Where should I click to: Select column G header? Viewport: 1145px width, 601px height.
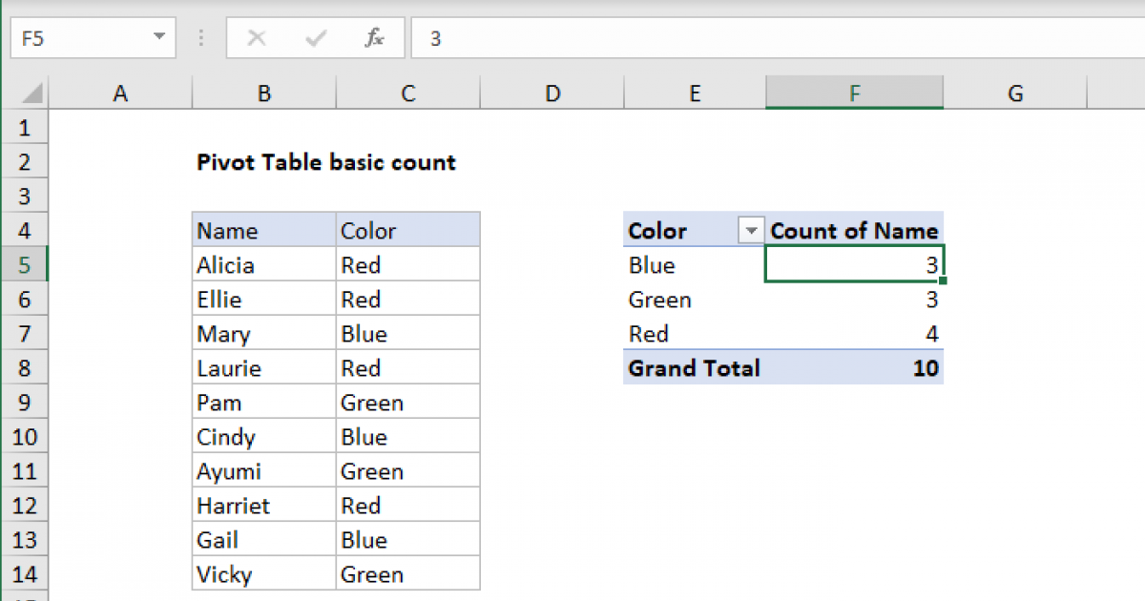[1015, 93]
